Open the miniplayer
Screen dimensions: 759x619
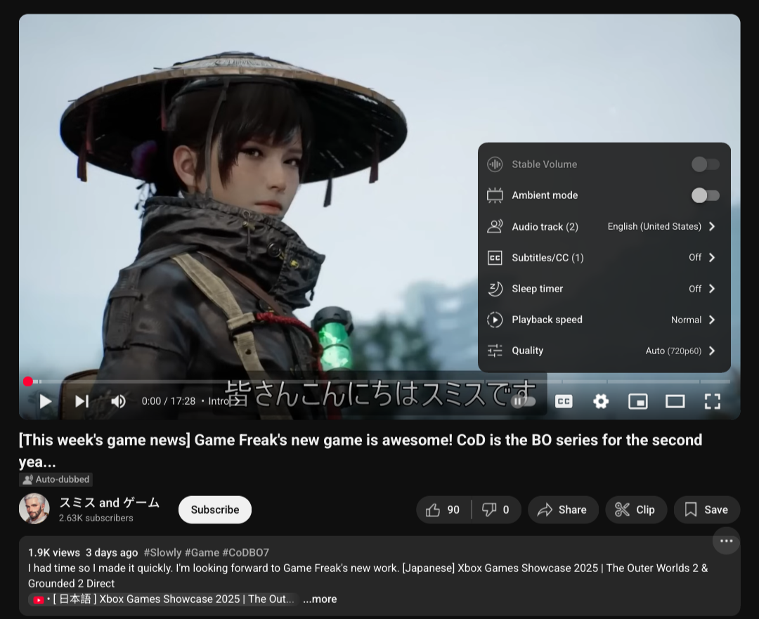[638, 401]
